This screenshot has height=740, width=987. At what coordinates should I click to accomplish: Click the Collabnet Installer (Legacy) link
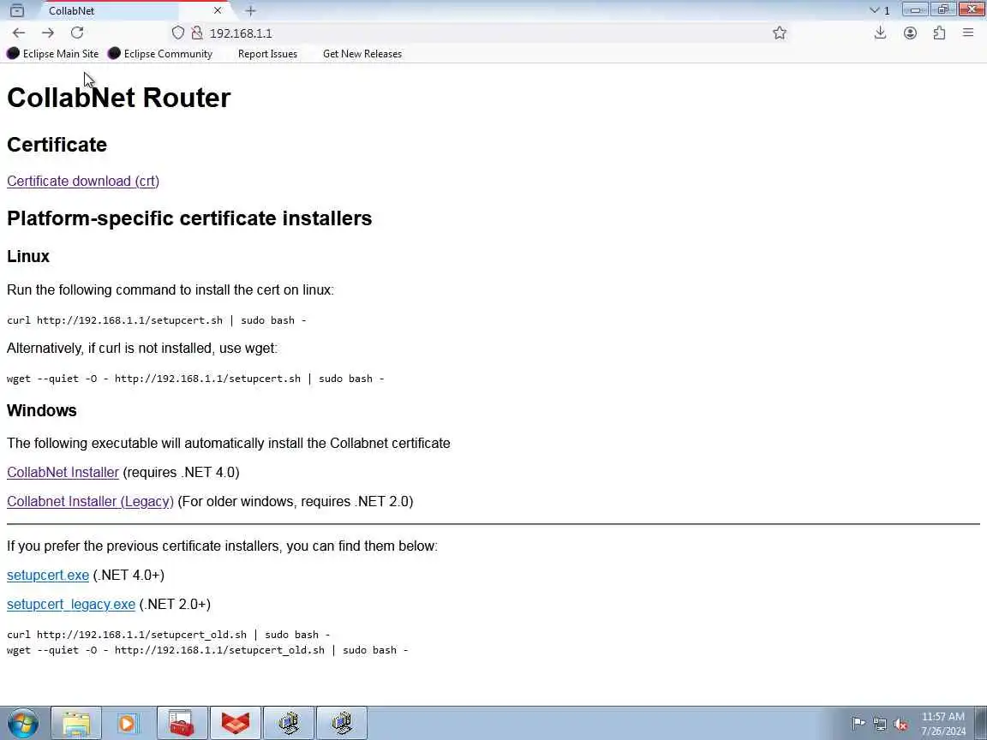tap(90, 502)
